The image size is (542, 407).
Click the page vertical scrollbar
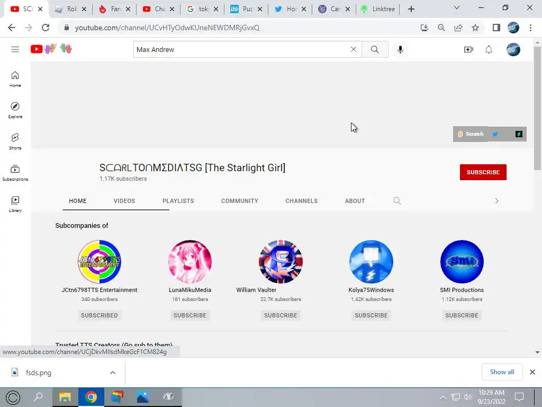point(537,108)
